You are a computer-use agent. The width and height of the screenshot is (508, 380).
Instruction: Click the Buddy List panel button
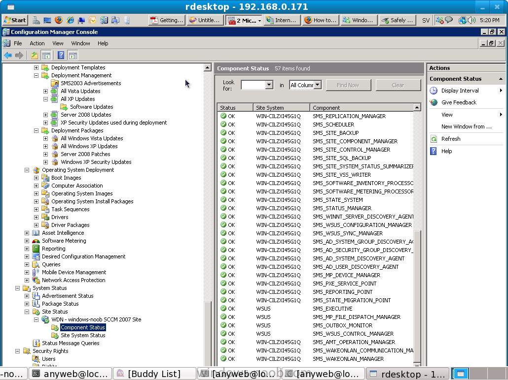[154, 374]
